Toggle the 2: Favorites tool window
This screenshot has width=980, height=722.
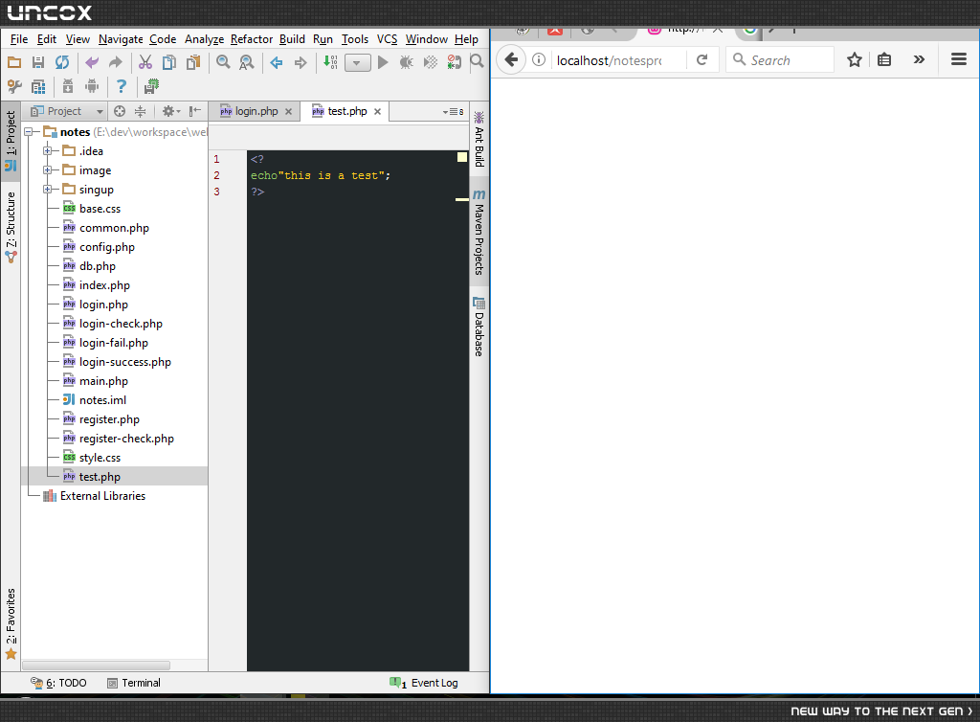click(x=11, y=623)
